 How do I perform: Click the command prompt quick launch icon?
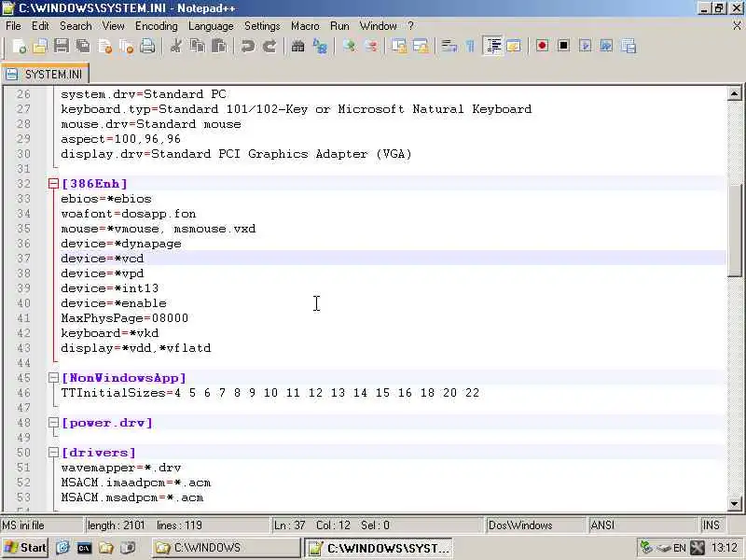coord(84,548)
